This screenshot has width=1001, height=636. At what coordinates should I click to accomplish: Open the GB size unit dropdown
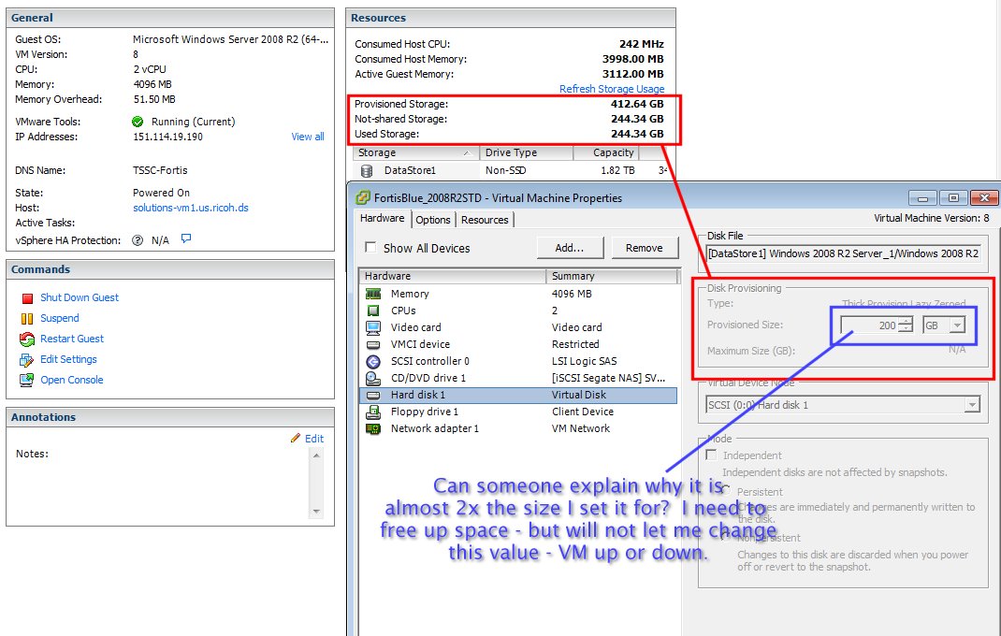pos(957,325)
